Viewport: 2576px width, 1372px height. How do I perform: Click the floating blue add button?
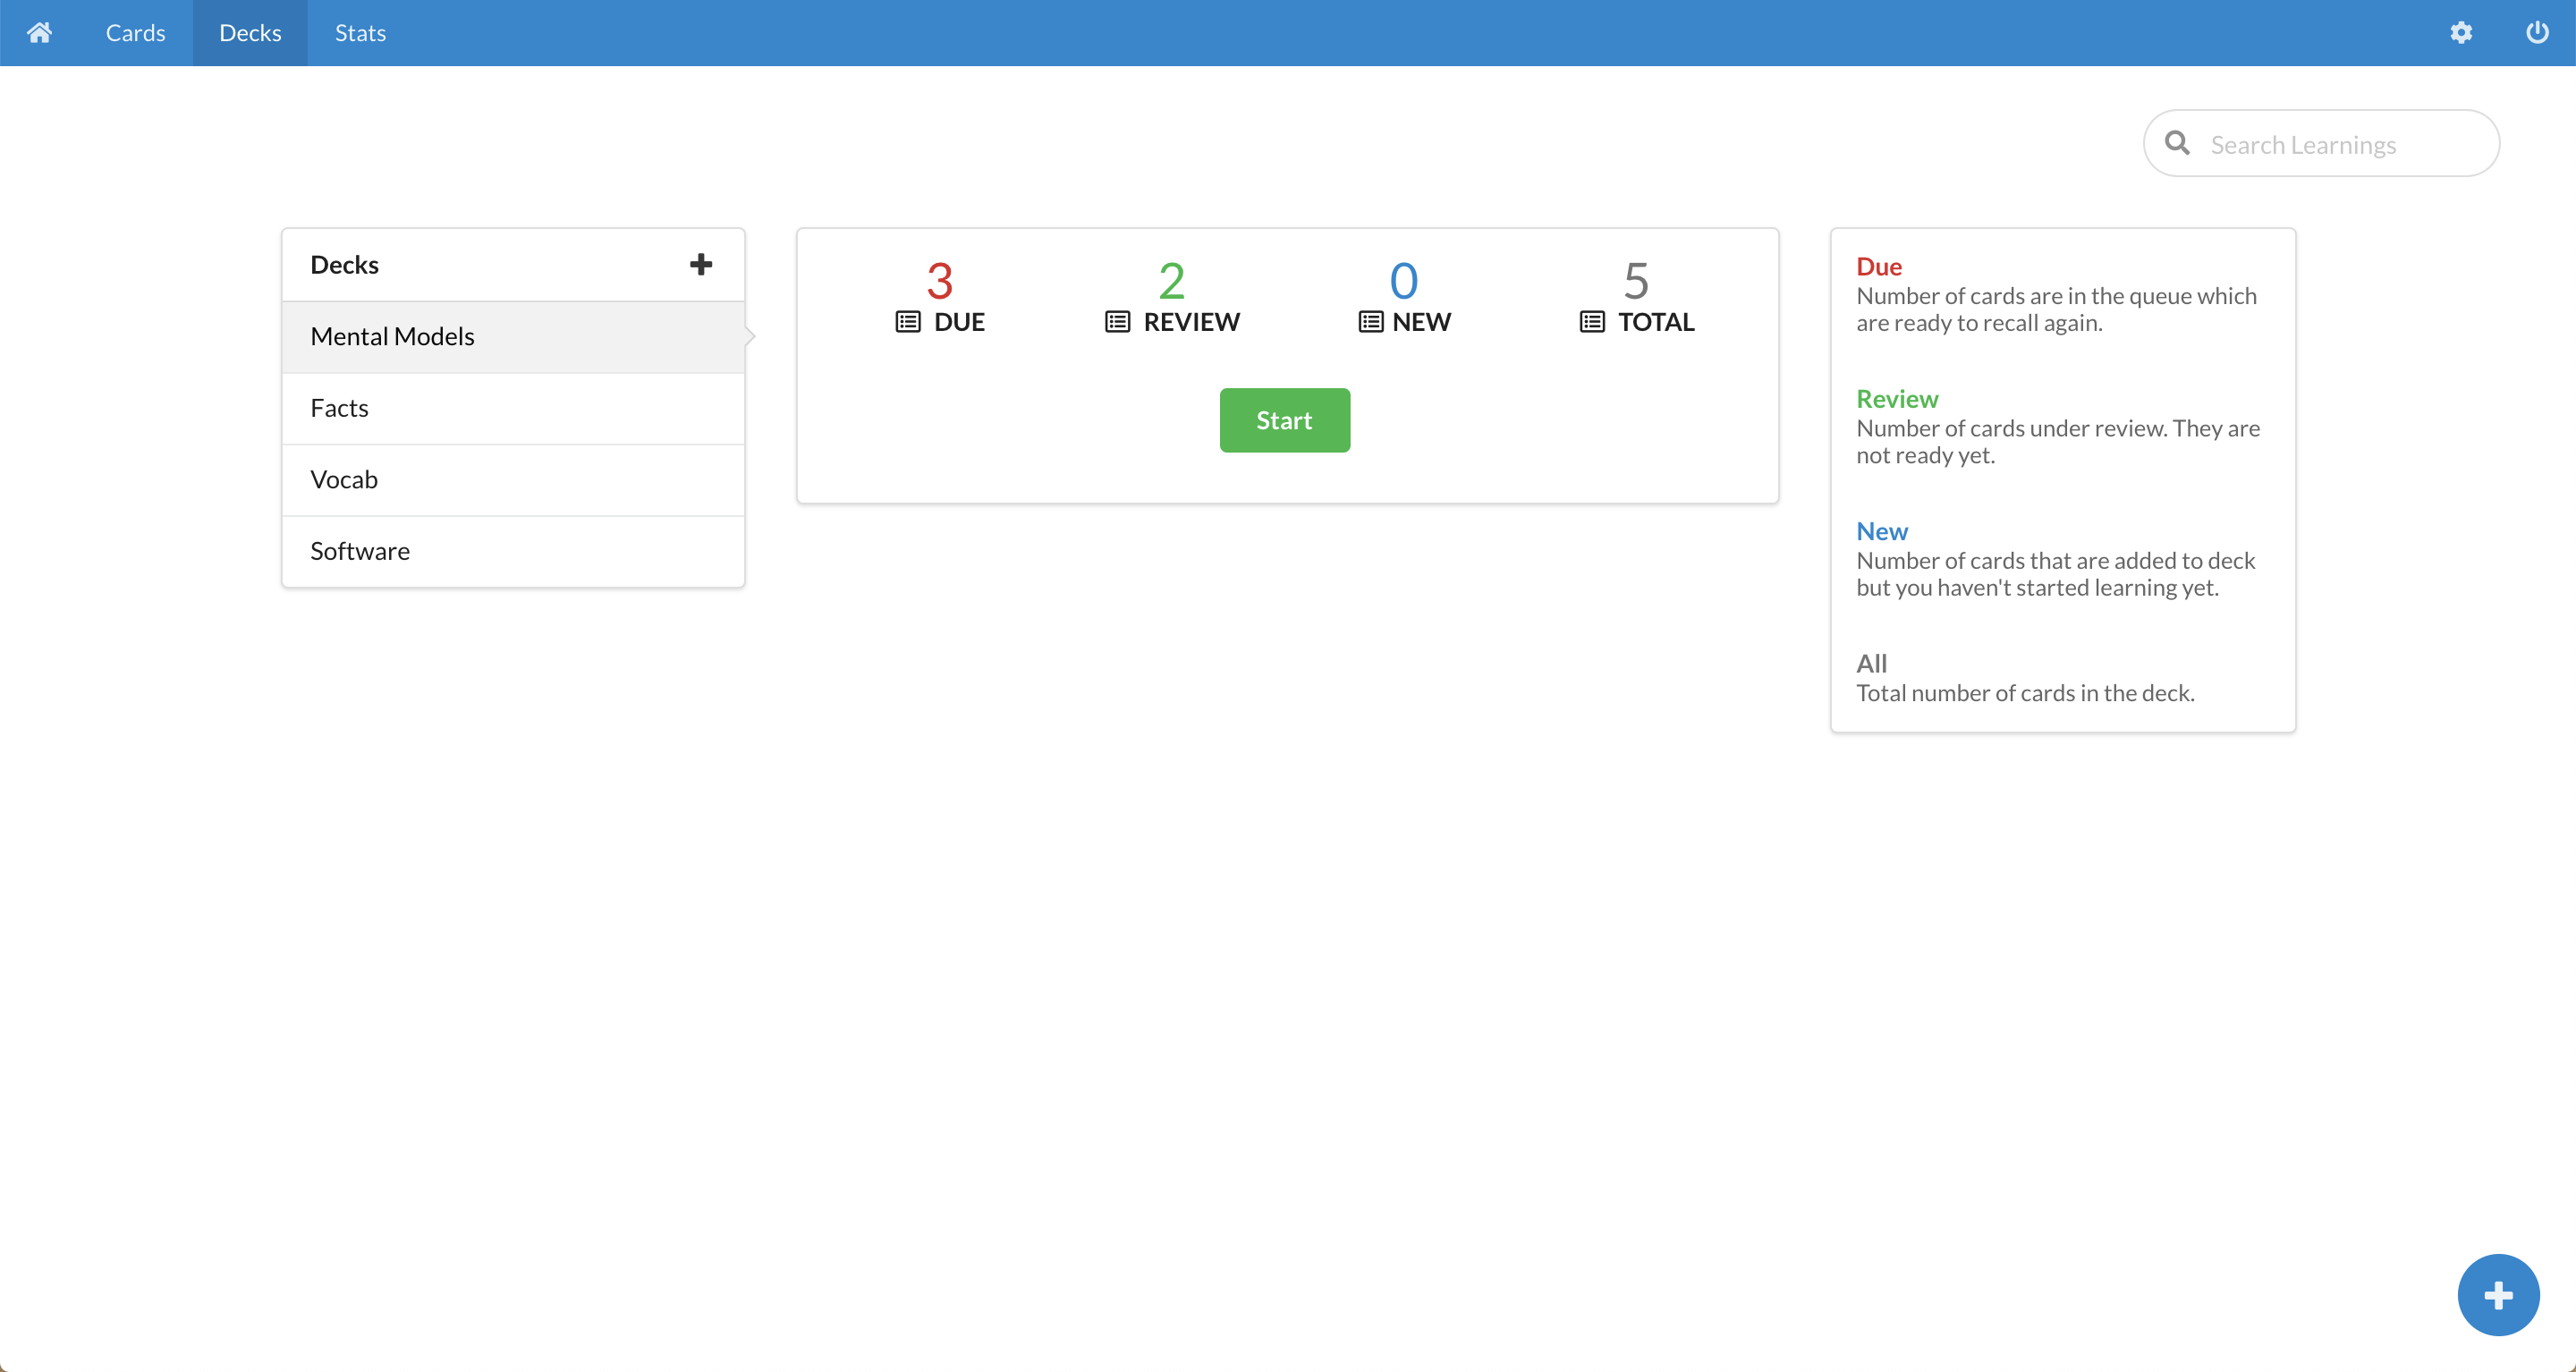tap(2498, 1295)
